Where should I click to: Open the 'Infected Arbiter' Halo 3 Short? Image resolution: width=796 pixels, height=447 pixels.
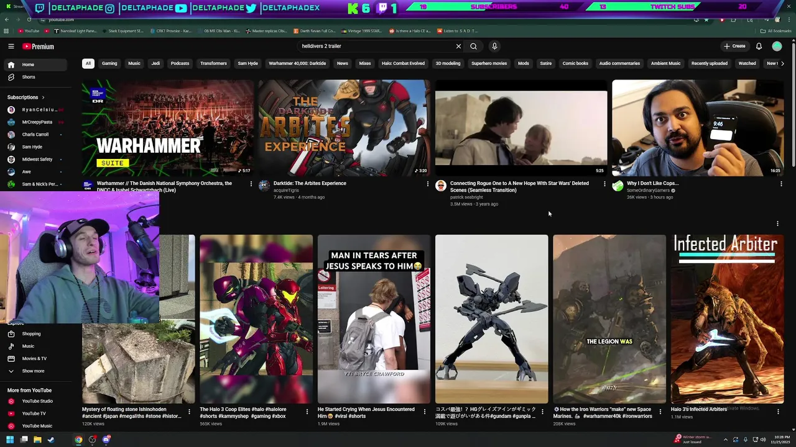click(x=727, y=319)
